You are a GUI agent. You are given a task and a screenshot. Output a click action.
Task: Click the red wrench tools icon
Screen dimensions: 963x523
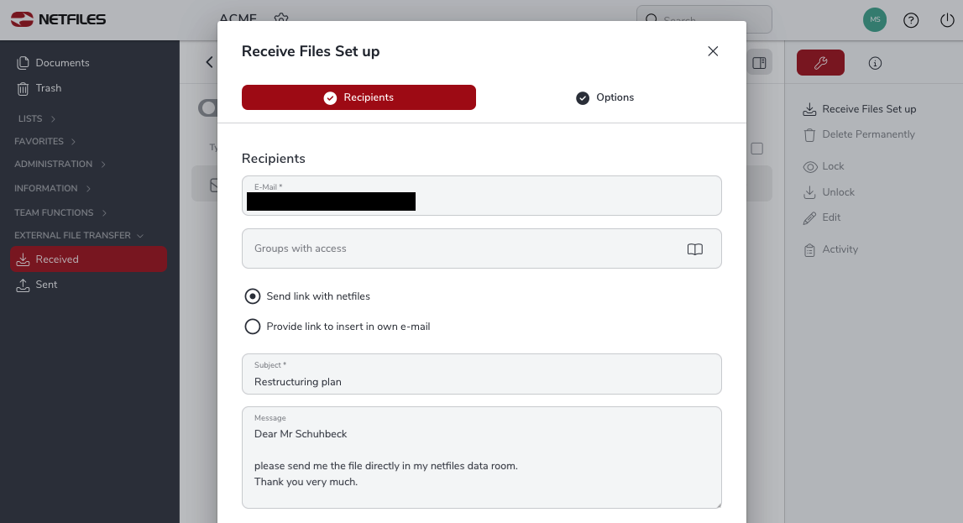[x=820, y=63]
